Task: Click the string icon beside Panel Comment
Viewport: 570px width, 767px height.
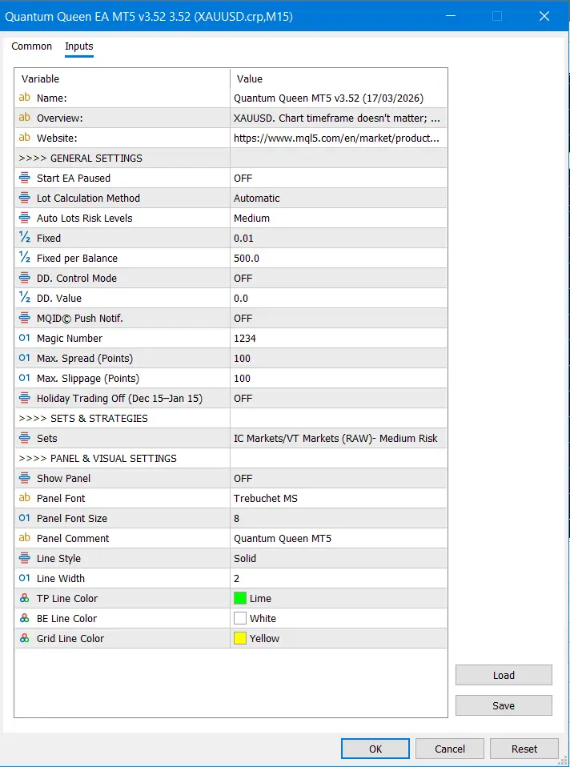Action: 25,538
